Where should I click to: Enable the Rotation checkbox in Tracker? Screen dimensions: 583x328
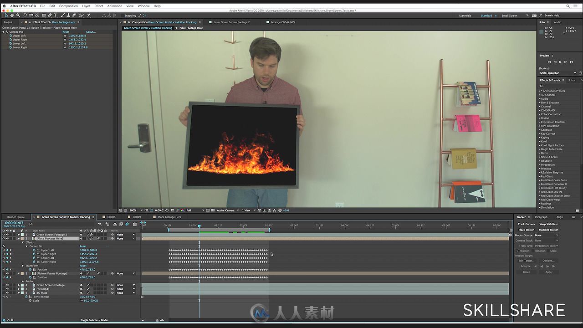(x=533, y=251)
